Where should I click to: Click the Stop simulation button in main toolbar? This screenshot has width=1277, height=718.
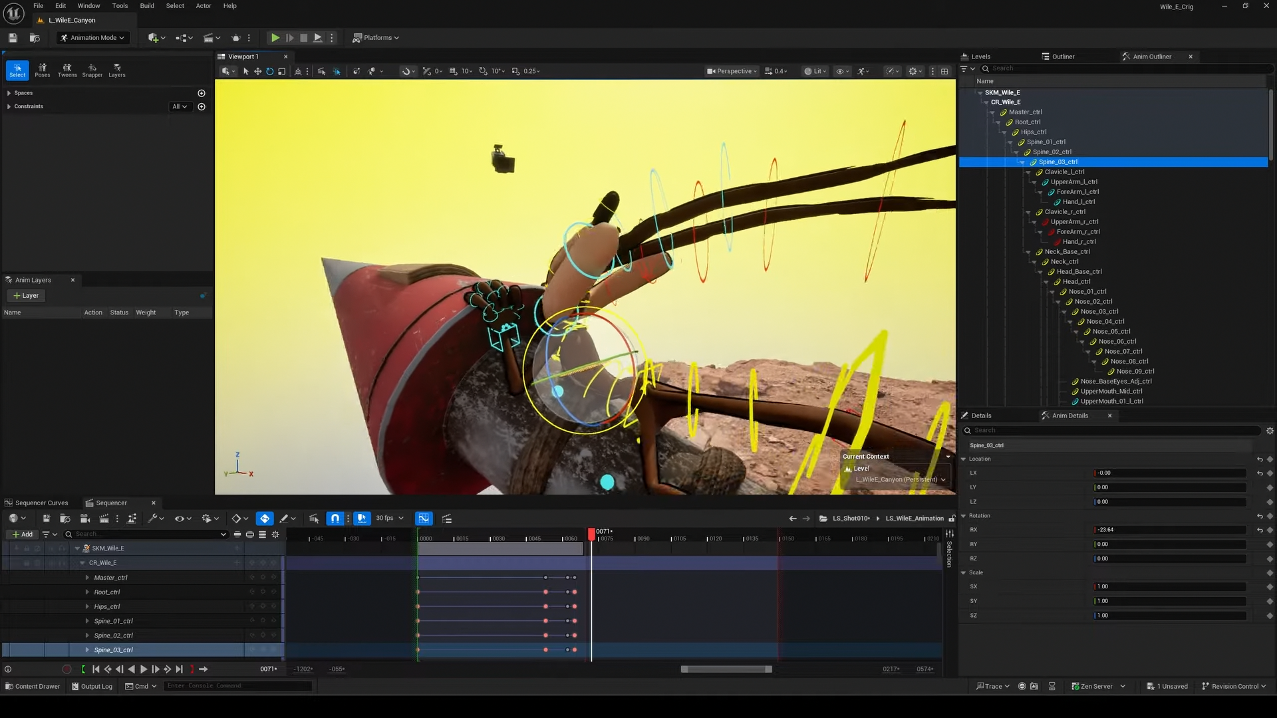(304, 38)
